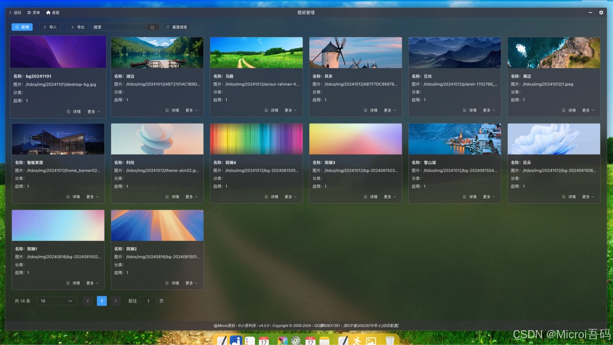Expand 更多 on 日光 card

point(489,111)
